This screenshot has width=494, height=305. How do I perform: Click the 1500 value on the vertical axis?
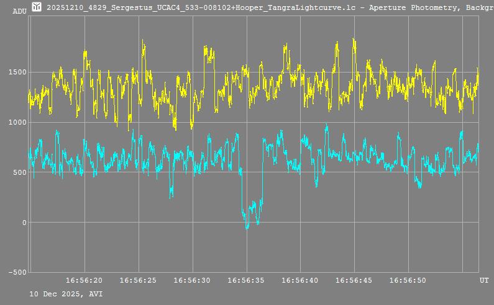point(17,73)
